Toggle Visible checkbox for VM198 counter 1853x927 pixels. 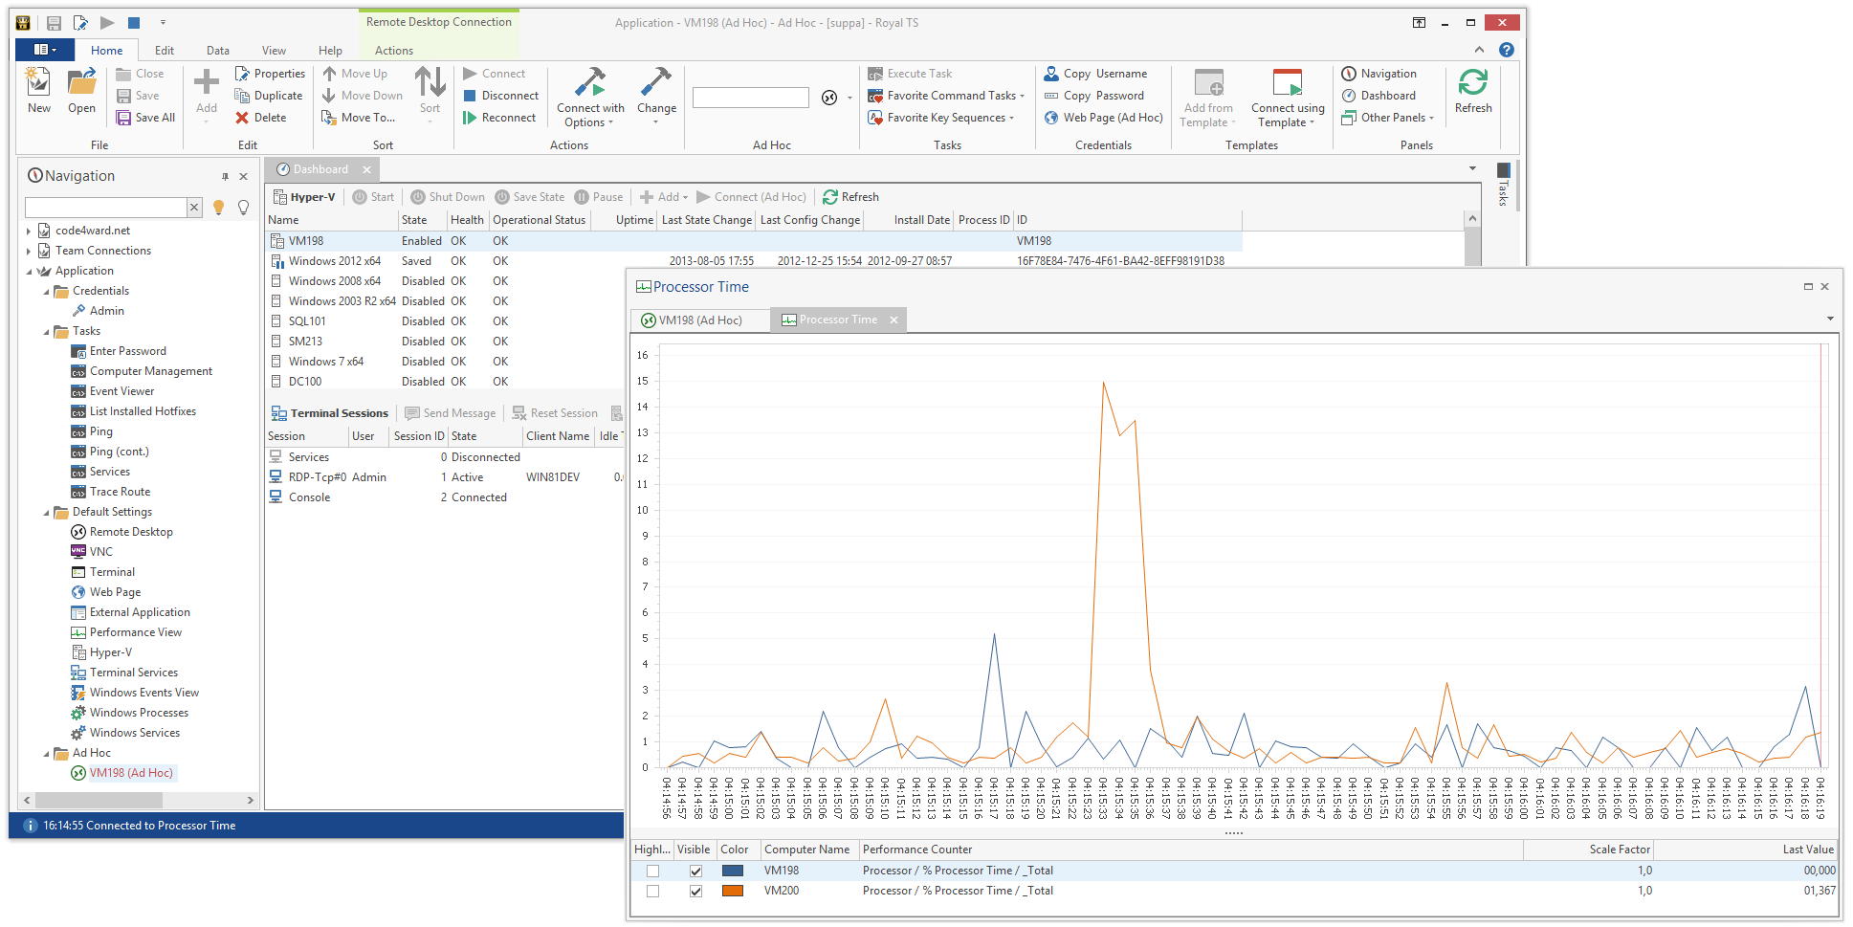(695, 872)
